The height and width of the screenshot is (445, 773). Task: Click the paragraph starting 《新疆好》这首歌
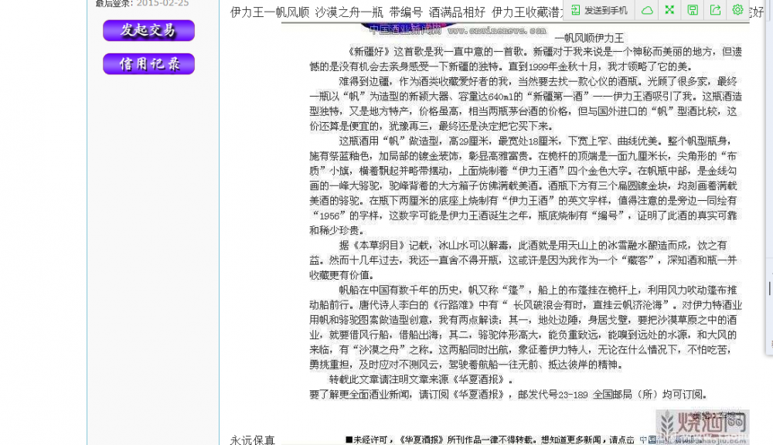coord(526,59)
